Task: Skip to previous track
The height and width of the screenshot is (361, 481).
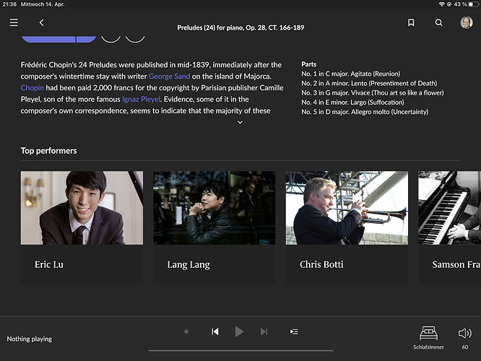Action: click(215, 331)
